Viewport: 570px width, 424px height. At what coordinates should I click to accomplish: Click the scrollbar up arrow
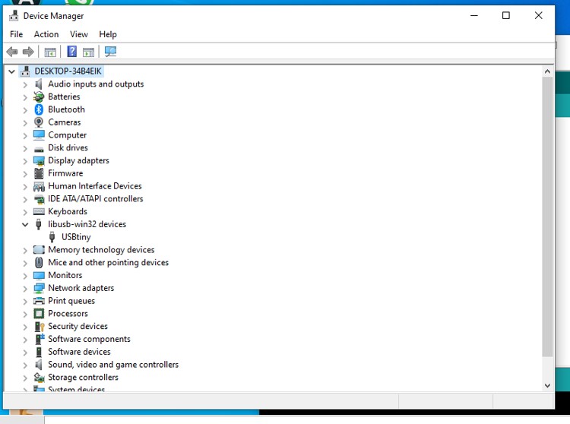547,71
